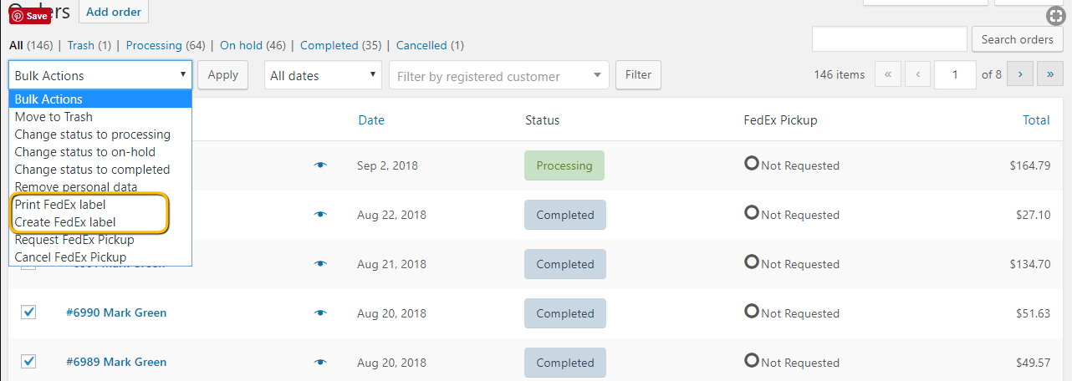Image resolution: width=1072 pixels, height=381 pixels.
Task: Open the Bulk Actions dropdown
Action: coord(100,75)
